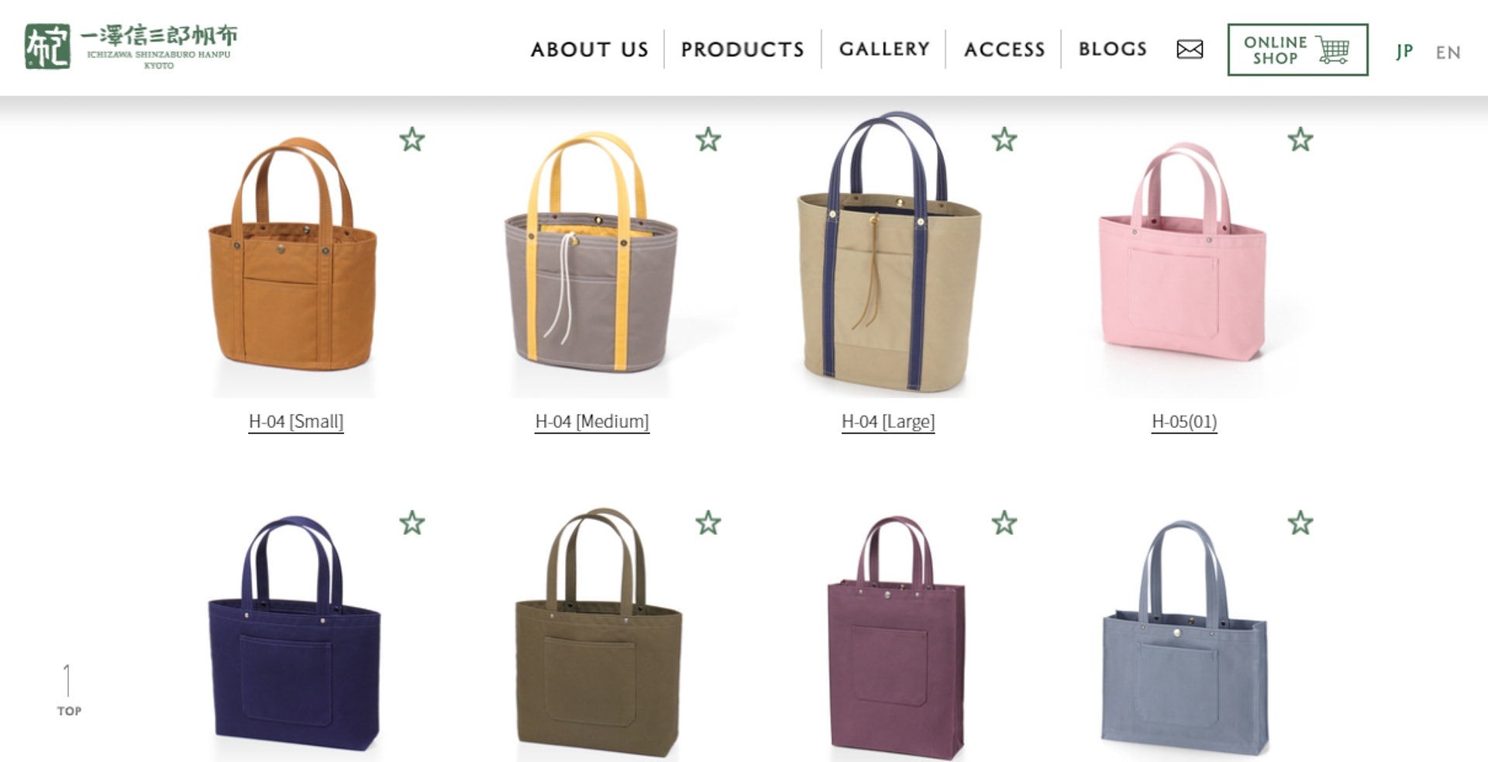The image size is (1488, 762).
Task: Open the PRODUCTS menu
Action: click(x=742, y=50)
